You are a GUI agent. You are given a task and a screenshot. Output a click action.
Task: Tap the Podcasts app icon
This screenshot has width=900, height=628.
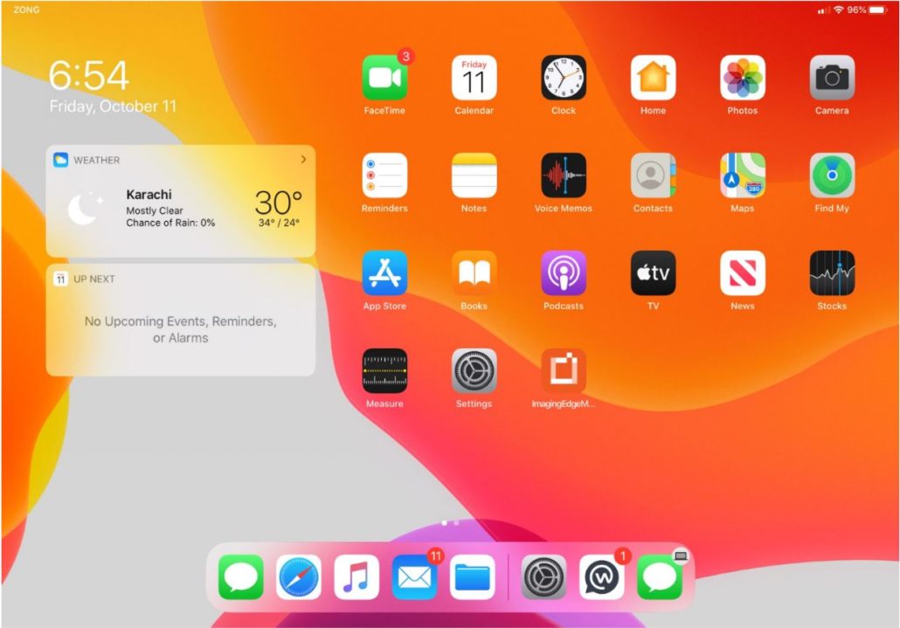coord(564,273)
